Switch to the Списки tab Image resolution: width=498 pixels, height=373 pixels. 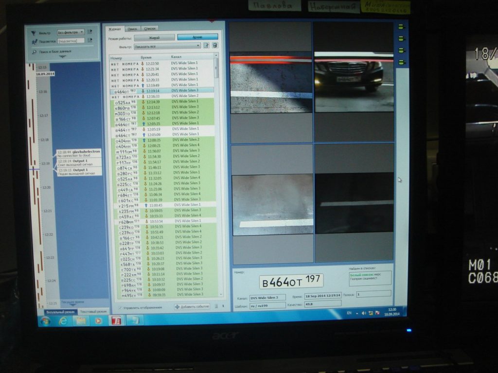point(150,28)
